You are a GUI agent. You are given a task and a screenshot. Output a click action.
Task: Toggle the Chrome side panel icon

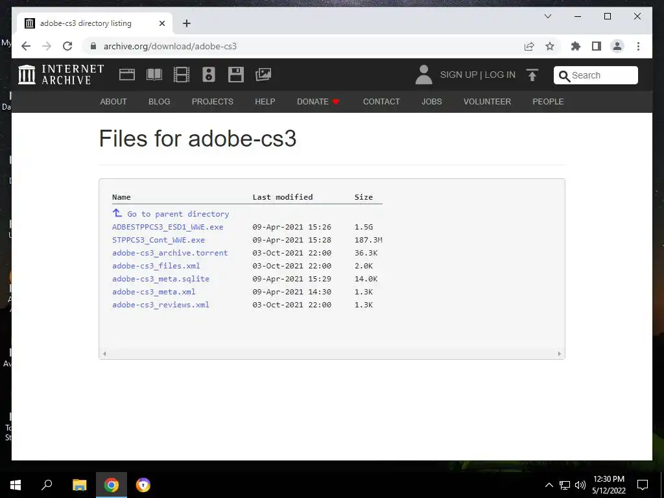(597, 46)
